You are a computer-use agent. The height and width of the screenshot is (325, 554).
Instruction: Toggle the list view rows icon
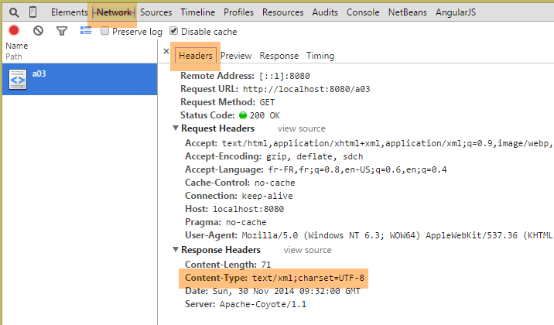(x=86, y=31)
